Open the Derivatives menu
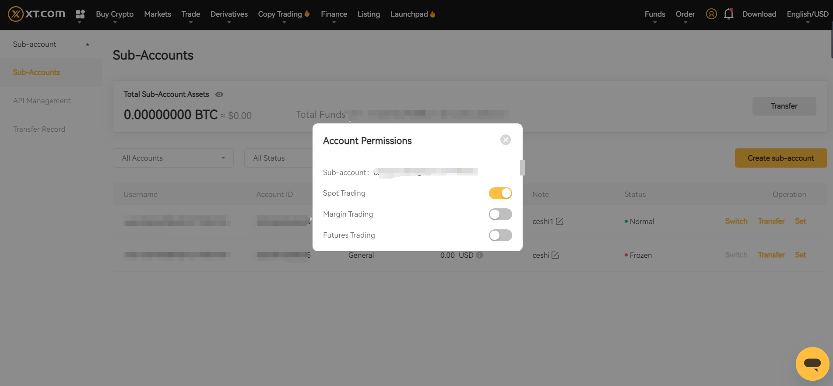The image size is (833, 386). point(229,14)
